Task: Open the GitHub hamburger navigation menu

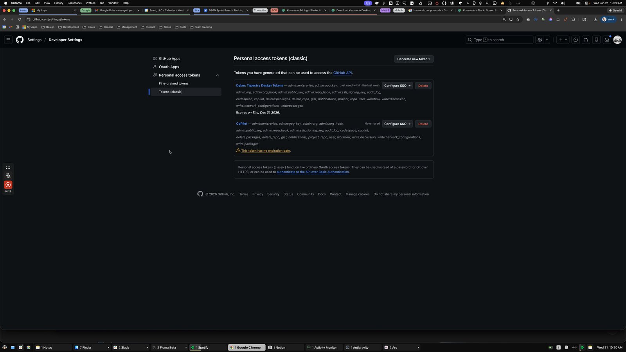Action: (x=8, y=40)
